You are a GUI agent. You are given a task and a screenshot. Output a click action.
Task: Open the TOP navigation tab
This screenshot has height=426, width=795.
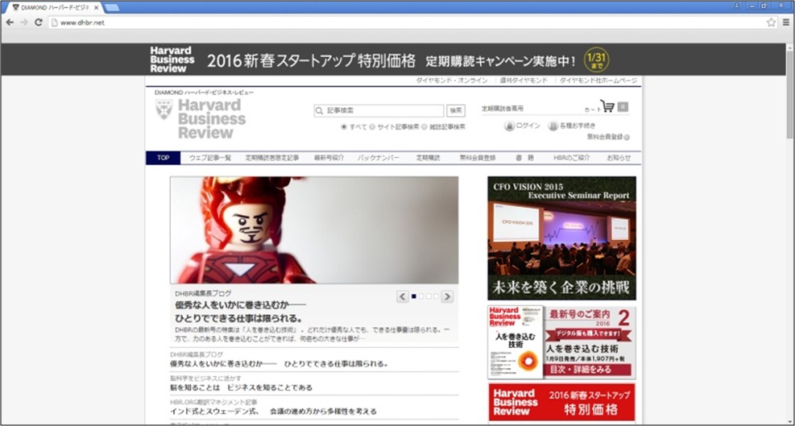[x=164, y=158]
